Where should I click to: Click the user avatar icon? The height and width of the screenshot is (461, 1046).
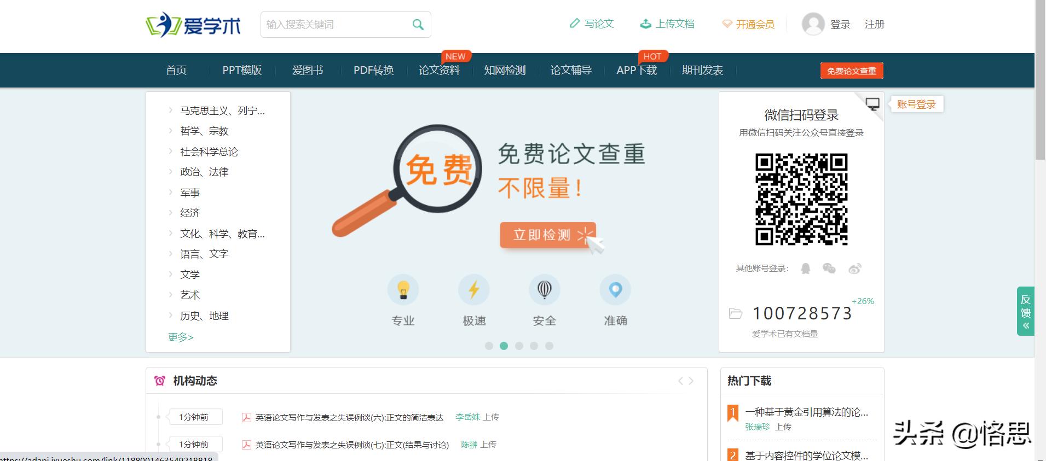click(813, 24)
